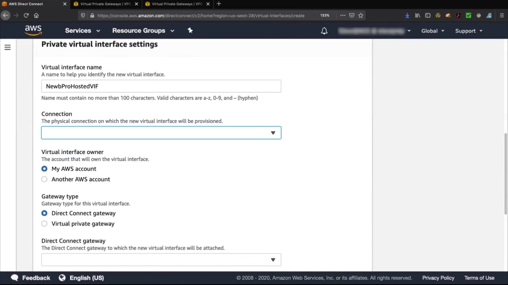508x285 pixels.
Task: Toggle the browser sidebar icon
Action: pos(428,15)
